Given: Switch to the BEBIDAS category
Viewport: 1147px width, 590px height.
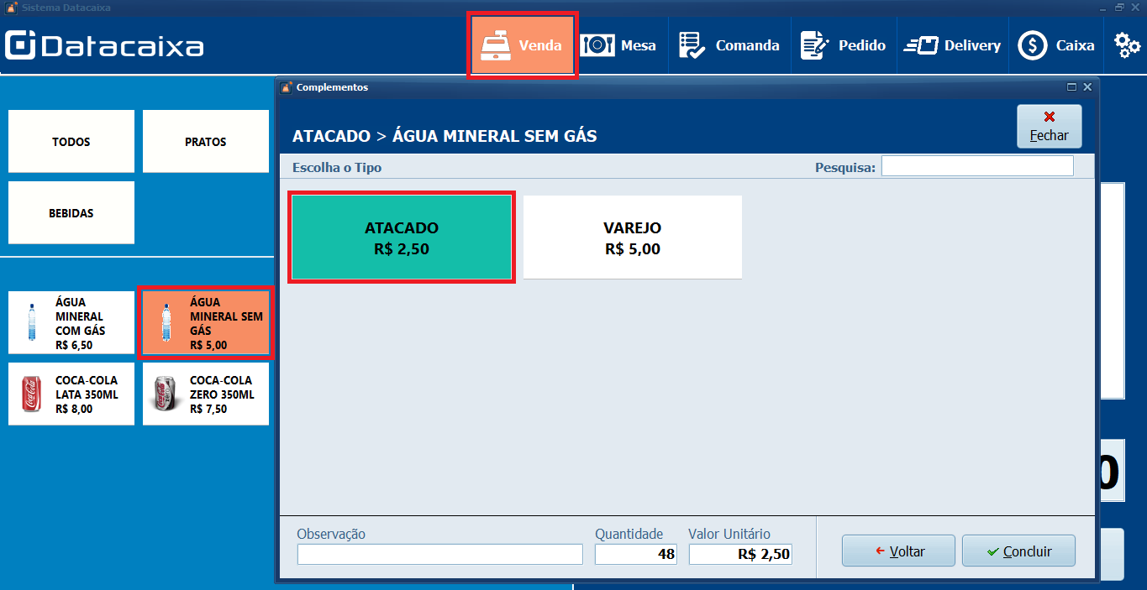Looking at the screenshot, I should pos(71,212).
